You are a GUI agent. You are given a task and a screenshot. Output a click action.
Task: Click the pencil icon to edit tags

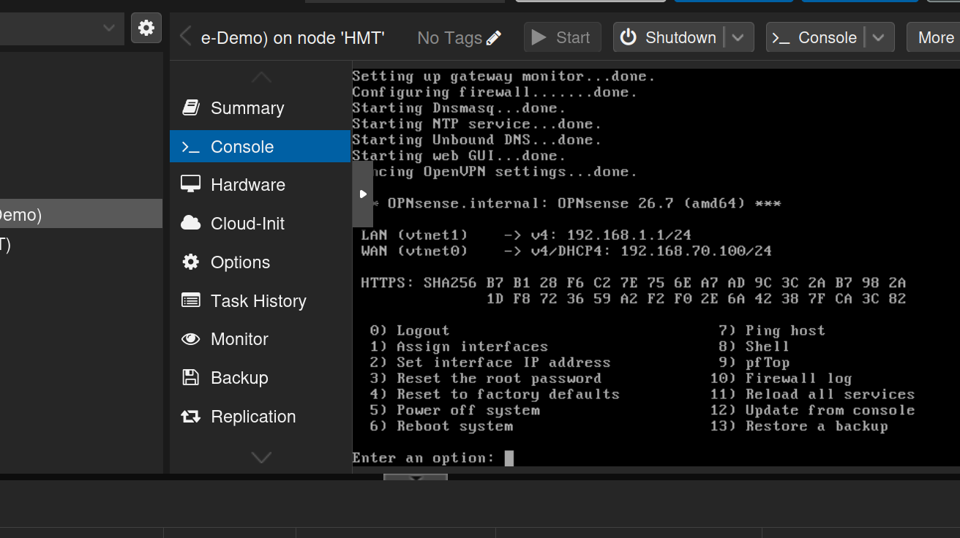tap(494, 38)
